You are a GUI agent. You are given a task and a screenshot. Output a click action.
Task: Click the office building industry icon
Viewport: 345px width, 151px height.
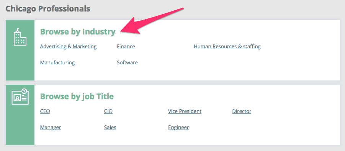pyautogui.click(x=20, y=37)
